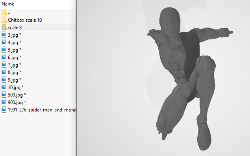The height and width of the screenshot is (156, 250).
Task: Select the file 8.jpg
Action: coord(15,72)
